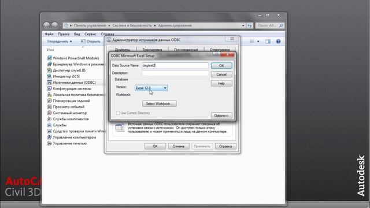Image resolution: width=370 pixels, height=208 pixels.
Task: Expand the Панель управления breadcrumb arrow
Action: coord(109,25)
